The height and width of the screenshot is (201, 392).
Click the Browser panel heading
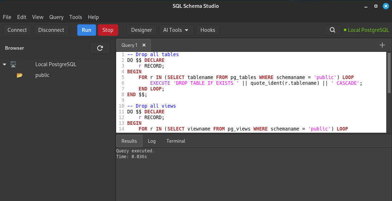coord(15,48)
